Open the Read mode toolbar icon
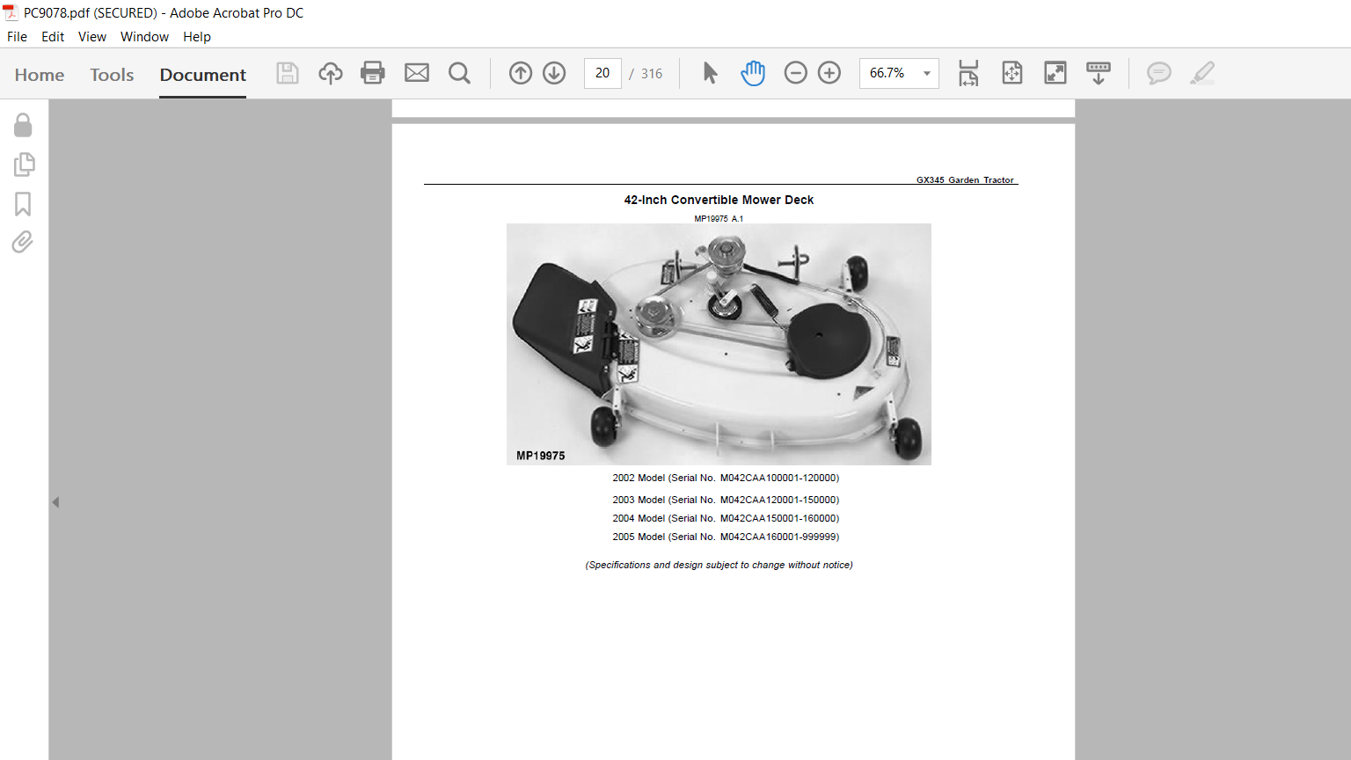 coord(1099,73)
